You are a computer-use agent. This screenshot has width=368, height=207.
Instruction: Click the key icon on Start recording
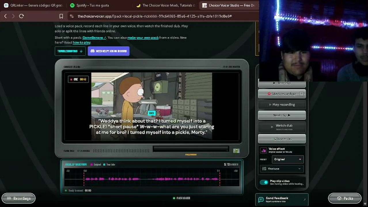click(x=301, y=94)
